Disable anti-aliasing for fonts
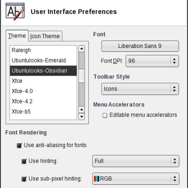Screen dimensions: 188x188 click(19, 146)
